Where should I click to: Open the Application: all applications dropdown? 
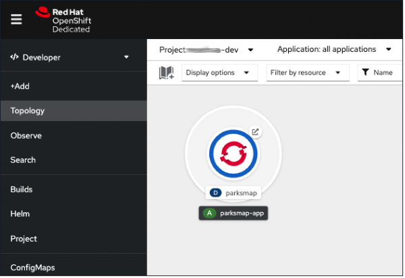[334, 49]
